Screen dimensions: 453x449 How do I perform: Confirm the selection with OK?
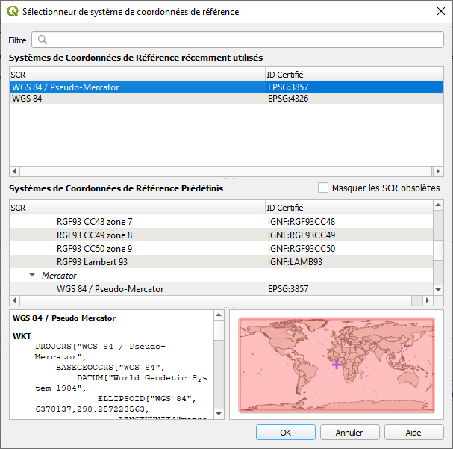(x=285, y=433)
